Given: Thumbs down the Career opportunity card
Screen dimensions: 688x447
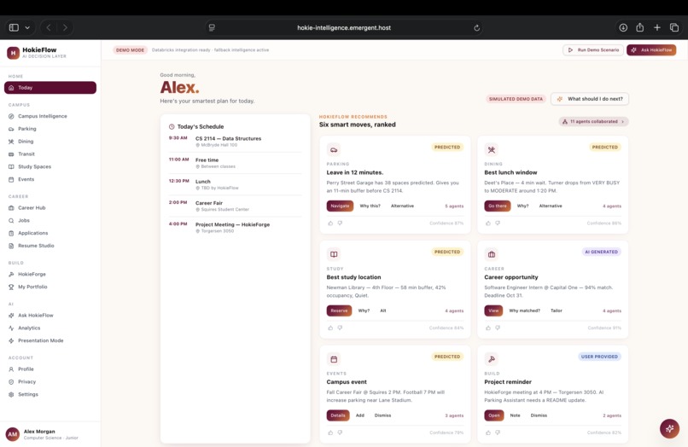Looking at the screenshot, I should 498,328.
